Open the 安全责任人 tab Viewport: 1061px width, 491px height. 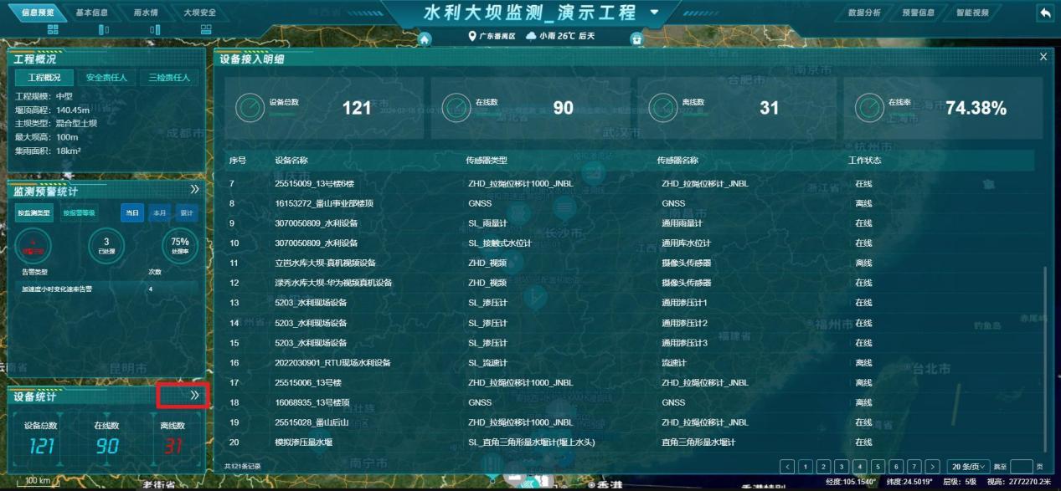click(106, 78)
